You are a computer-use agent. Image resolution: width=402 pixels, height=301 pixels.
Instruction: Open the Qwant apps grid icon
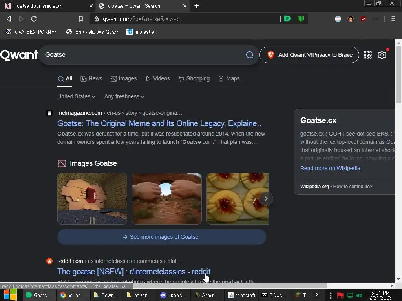(367, 55)
